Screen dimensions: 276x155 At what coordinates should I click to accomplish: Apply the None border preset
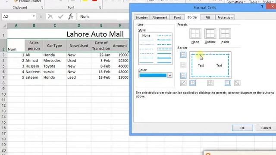coord(195,34)
